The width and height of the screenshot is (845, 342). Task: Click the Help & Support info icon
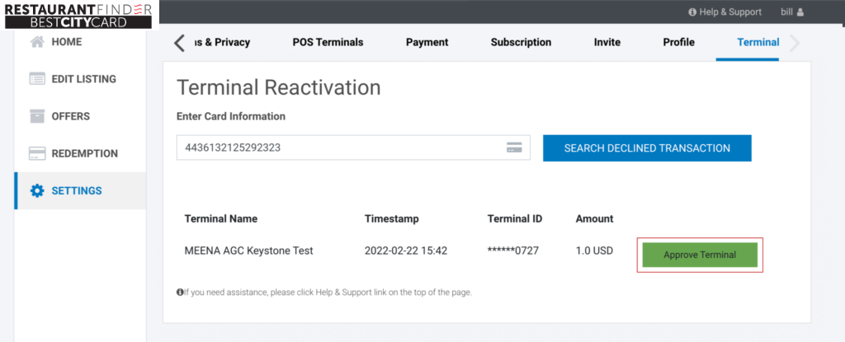pyautogui.click(x=692, y=12)
